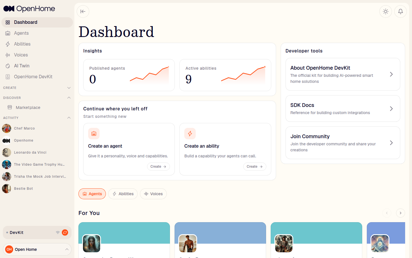Open the dark-haired woman agent thumbnail
This screenshot has height=258, width=412.
[92, 244]
